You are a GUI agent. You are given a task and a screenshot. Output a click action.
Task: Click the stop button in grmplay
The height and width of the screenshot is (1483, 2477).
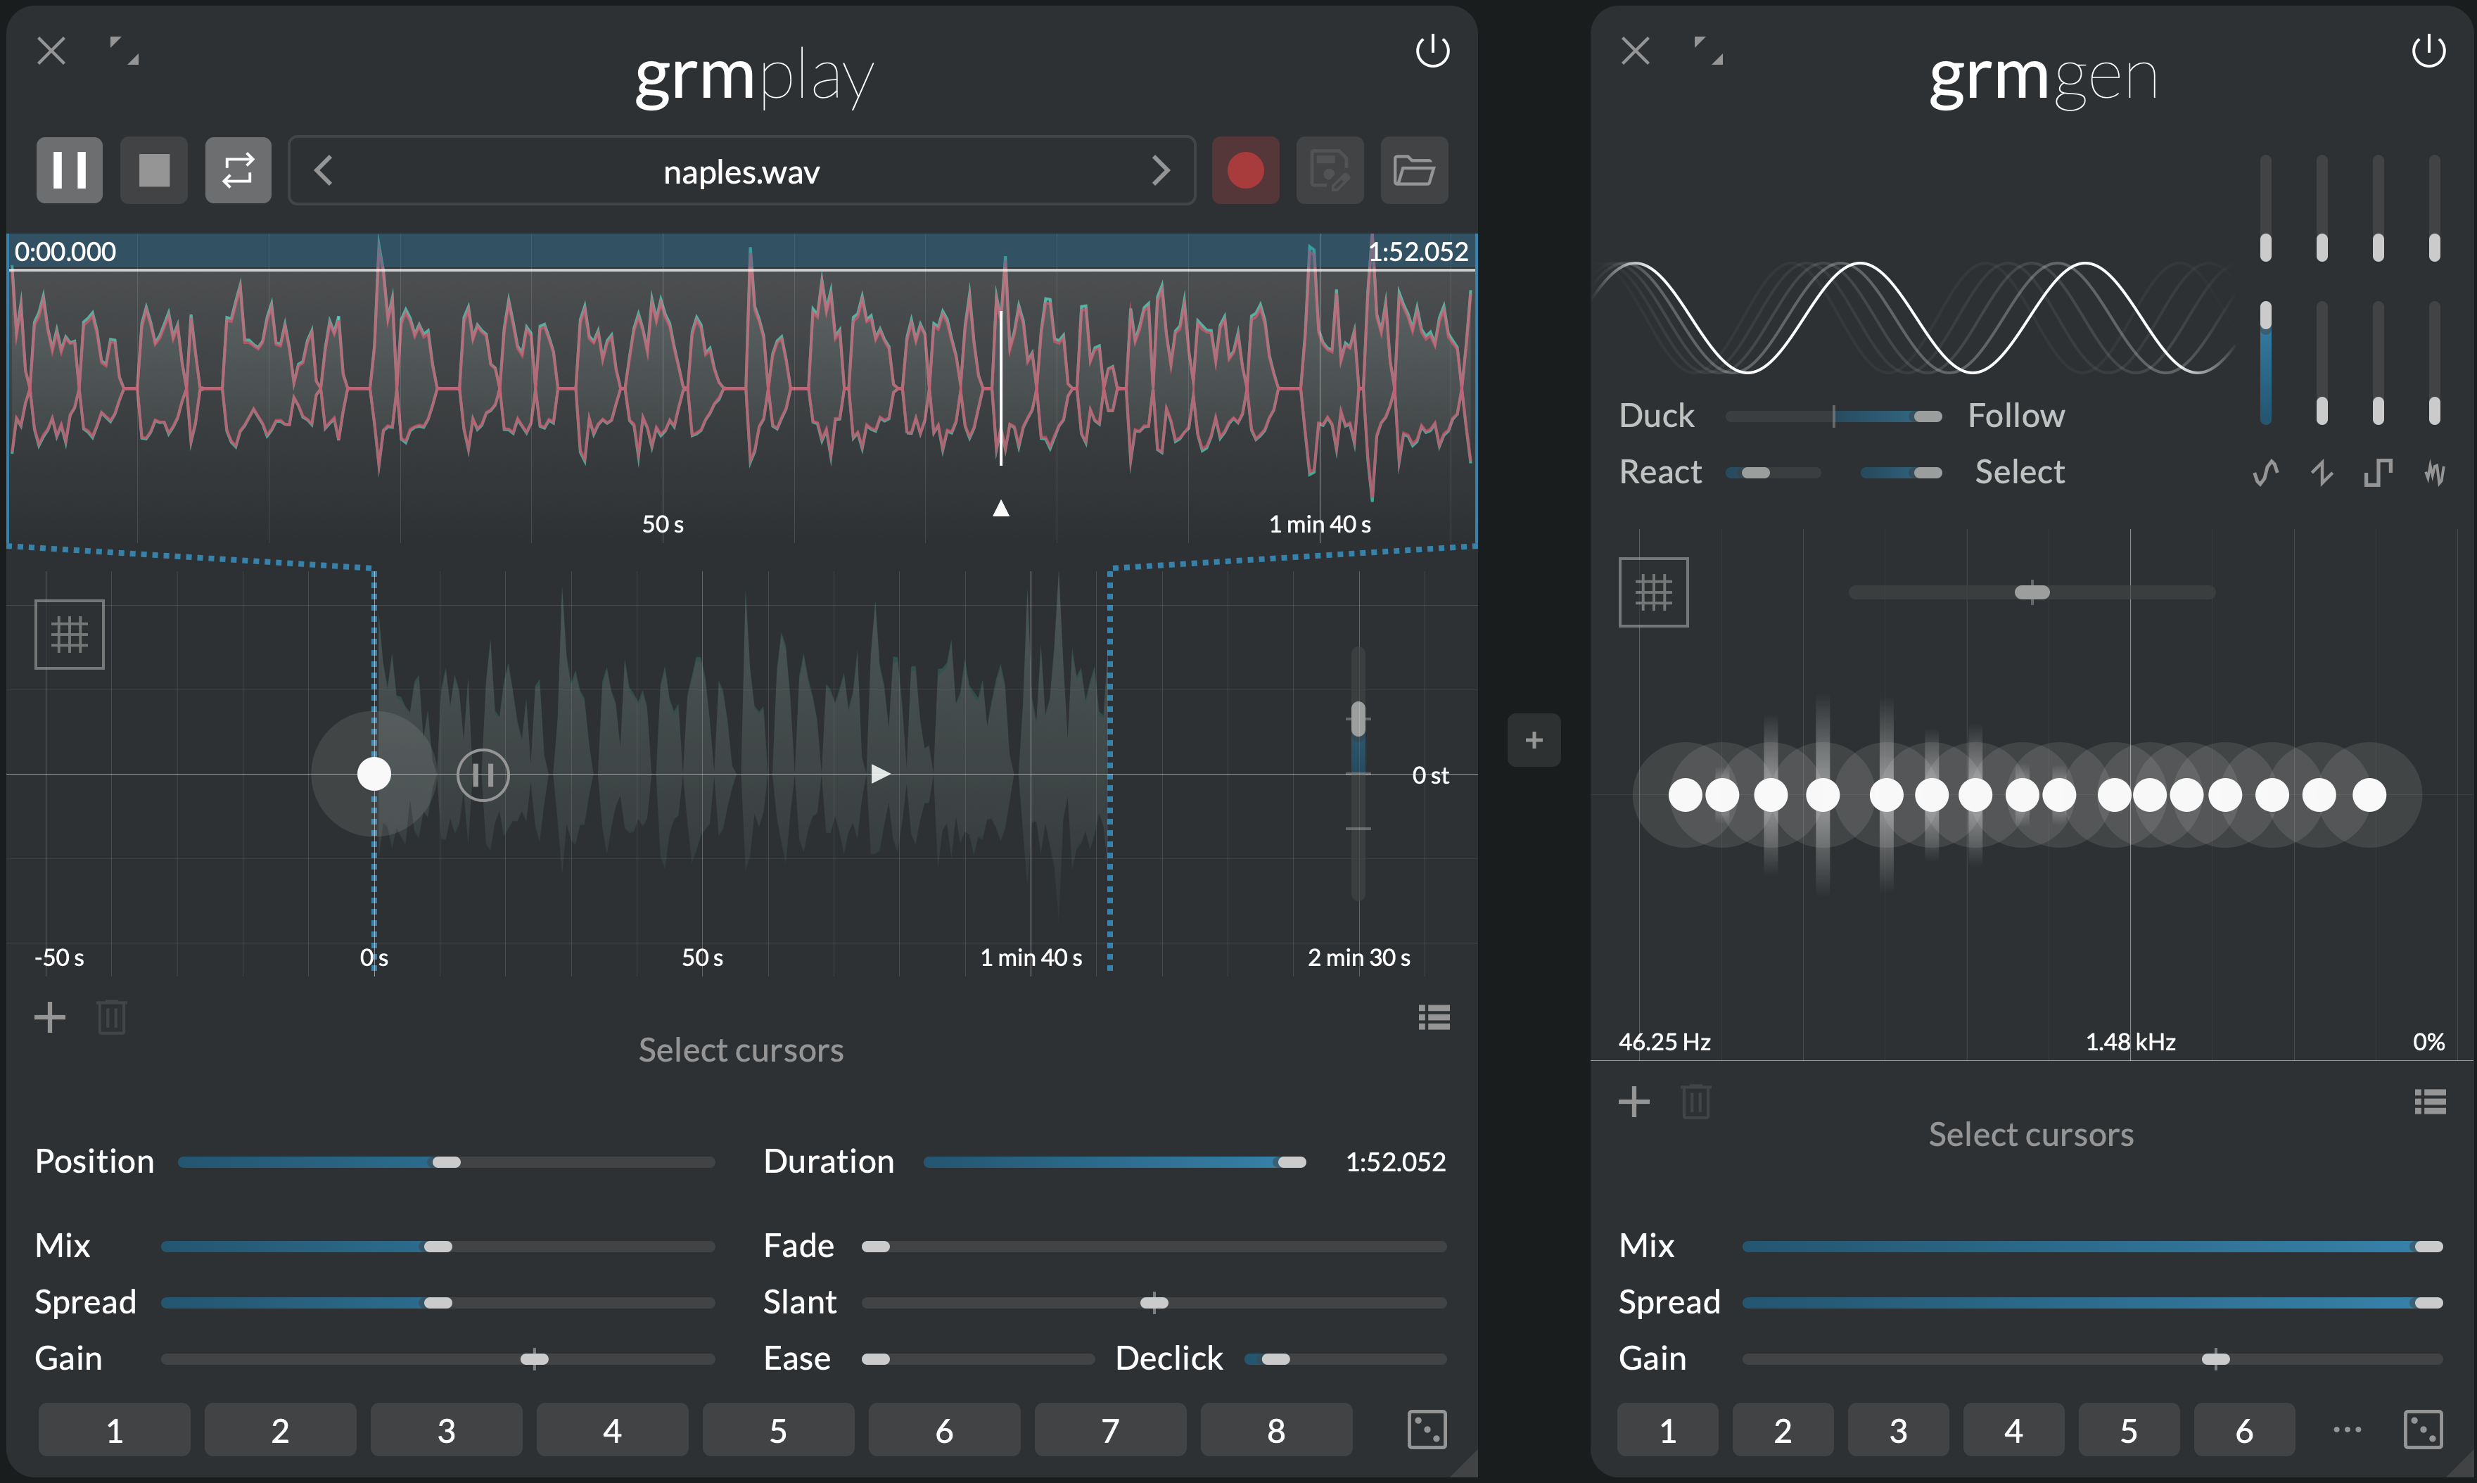coord(154,170)
